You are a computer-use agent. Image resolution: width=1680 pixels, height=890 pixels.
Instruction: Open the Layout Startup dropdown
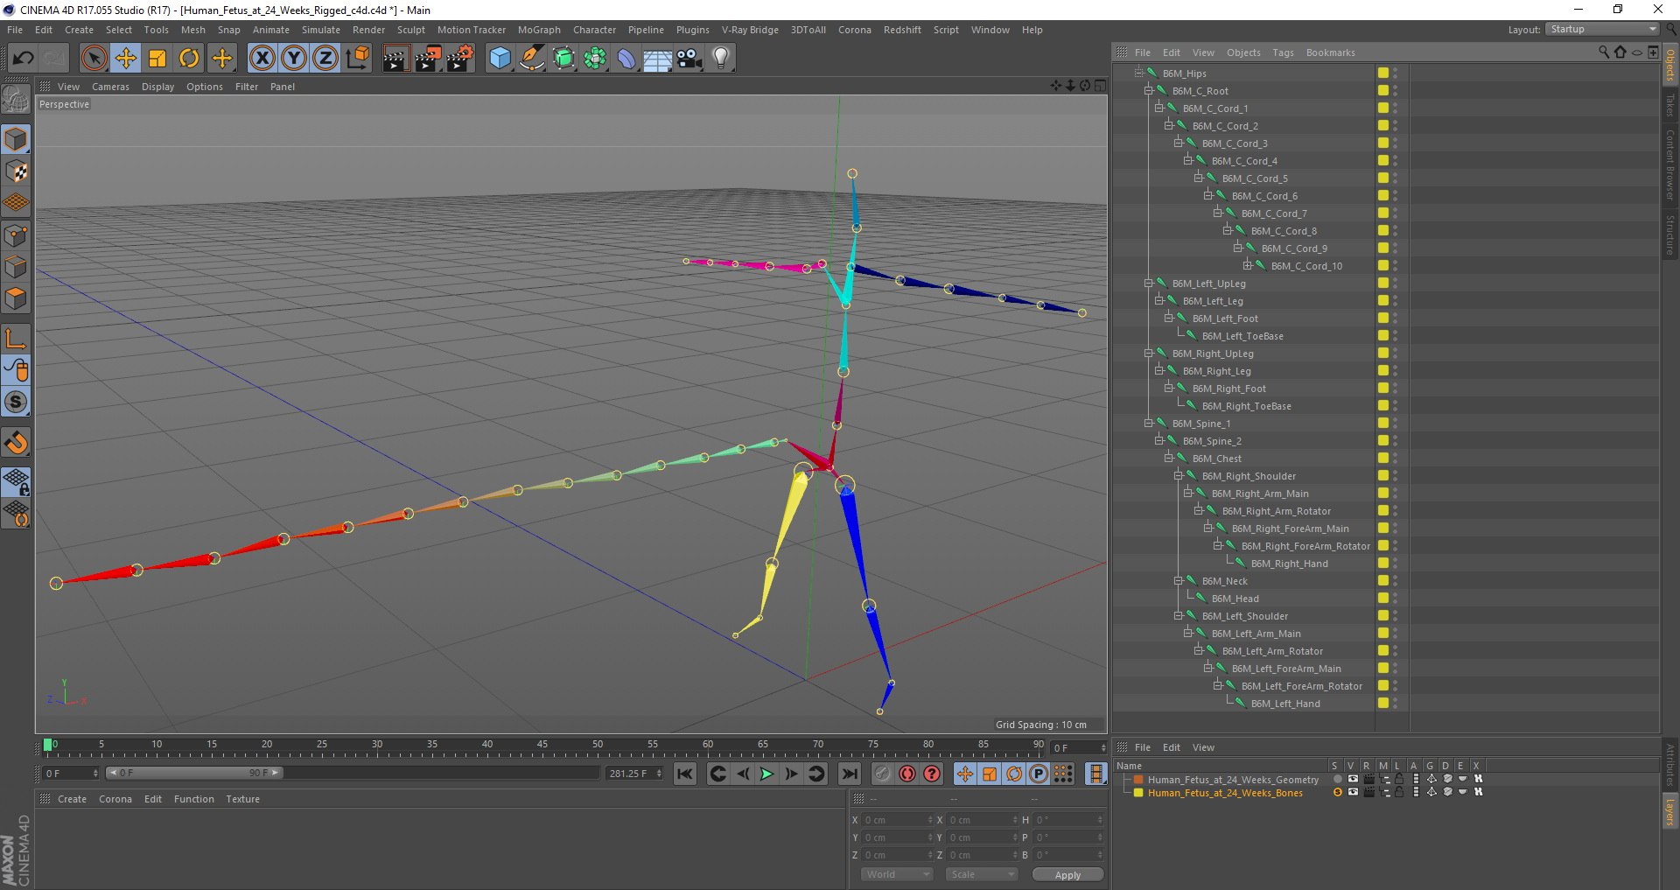tap(1603, 30)
